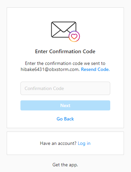The width and height of the screenshot is (131, 172).
Task: Click the 'Next' label text
Action: coord(65,105)
